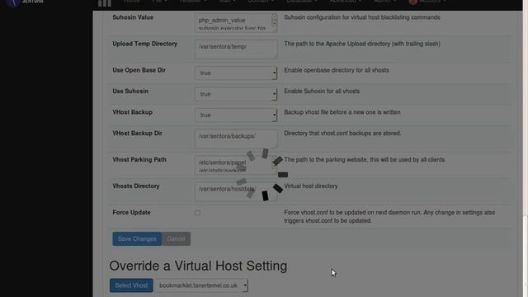Screen dimensions: 528x297
Task: Click the page vertical scrollbar thumb
Action: [x=525, y=256]
